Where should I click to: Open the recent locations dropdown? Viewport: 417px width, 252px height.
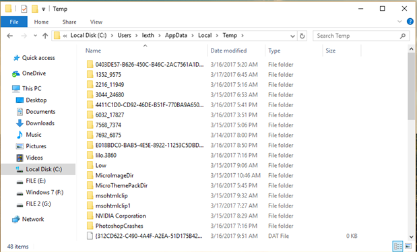35,36
